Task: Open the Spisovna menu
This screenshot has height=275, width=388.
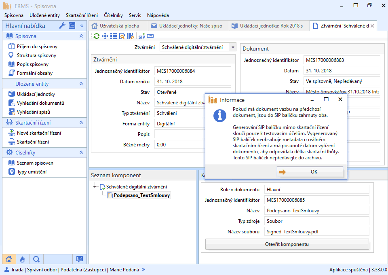Action: pyautogui.click(x=14, y=15)
